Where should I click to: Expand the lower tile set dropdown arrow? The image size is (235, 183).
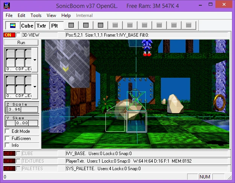pyautogui.click(x=35, y=86)
